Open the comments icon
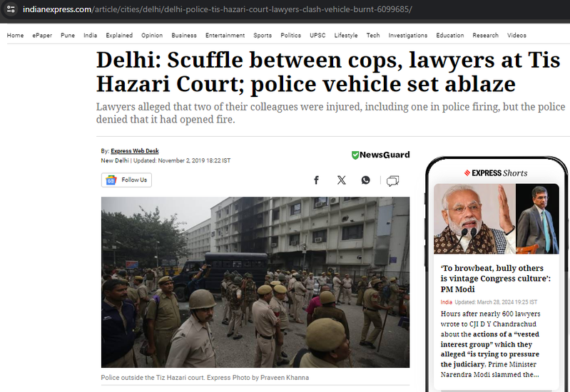570x392 pixels. point(392,180)
